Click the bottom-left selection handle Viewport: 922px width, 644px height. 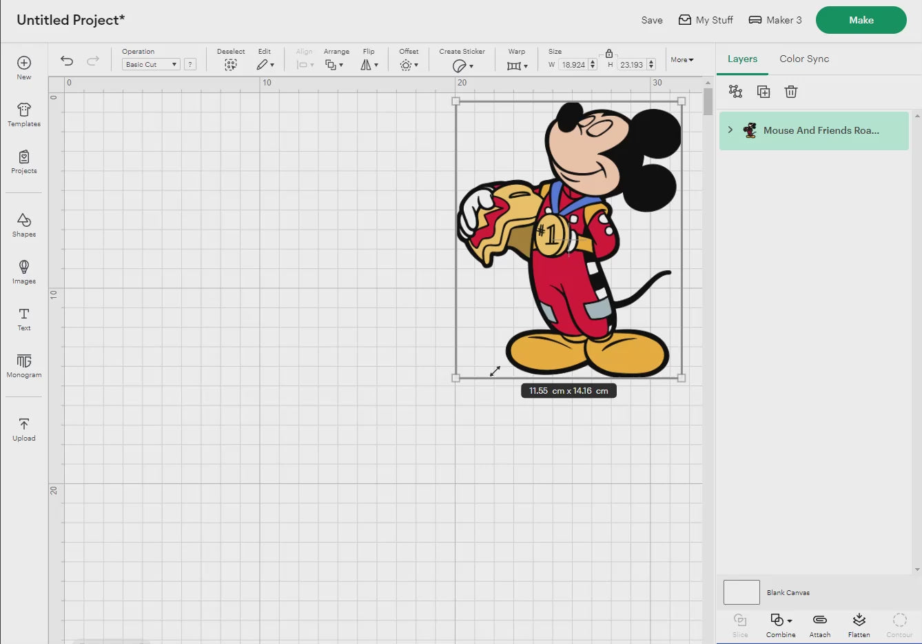click(x=455, y=378)
